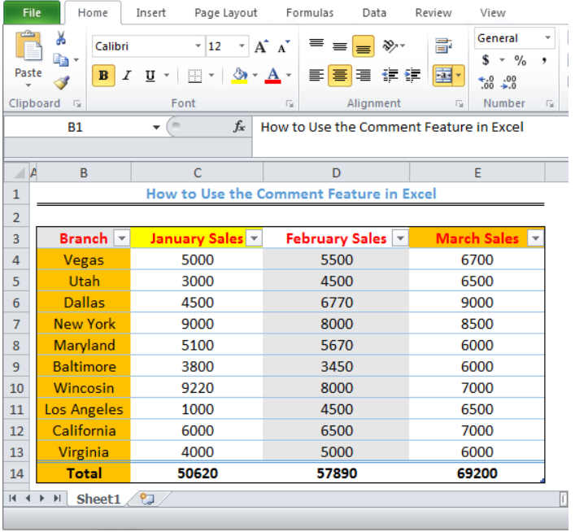Align text to middle vertically

coord(340,46)
